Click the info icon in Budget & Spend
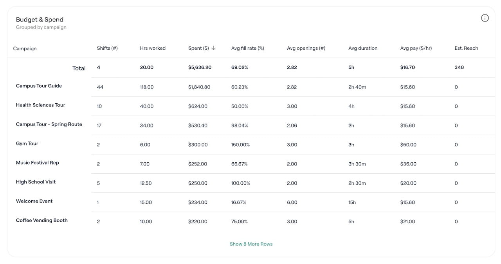The width and height of the screenshot is (501, 264). 485,18
